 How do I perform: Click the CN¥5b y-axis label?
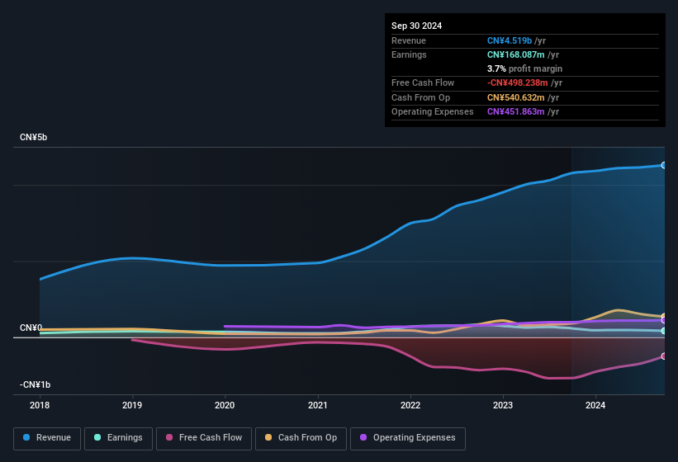pos(33,137)
